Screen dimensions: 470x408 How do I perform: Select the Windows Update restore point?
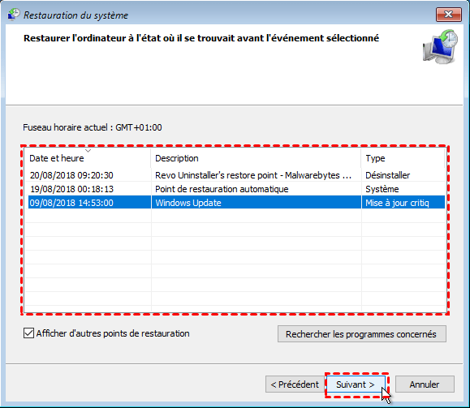[x=236, y=203]
